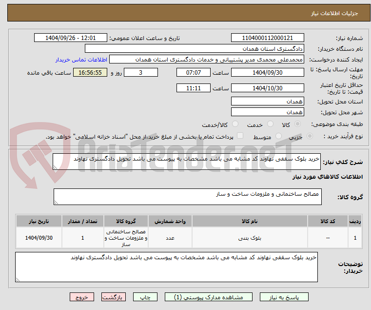371x310 pixels.
Task: Click resize handle of گروه کالا box
Action: pos(57,202)
